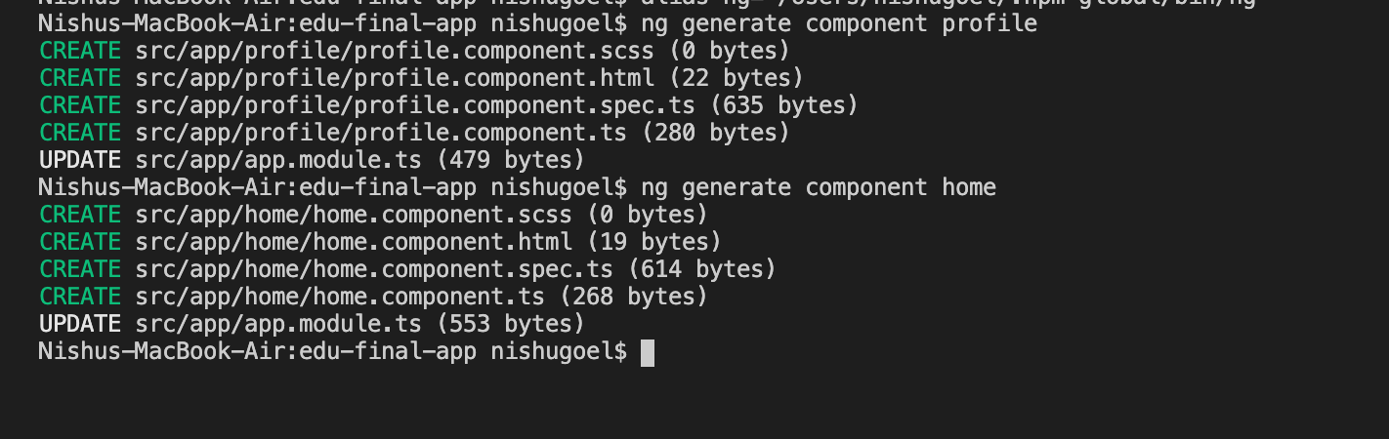Open app.module.ts path on the 479 bytes line
The width and height of the screenshot is (1389, 439).
point(278,160)
